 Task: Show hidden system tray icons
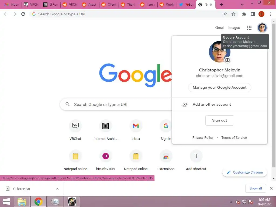pos(231,202)
